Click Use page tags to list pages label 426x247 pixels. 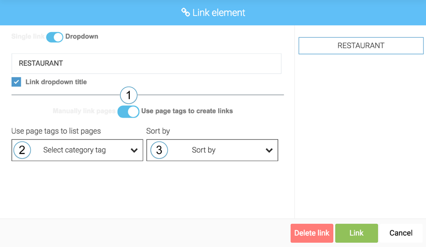click(56, 131)
